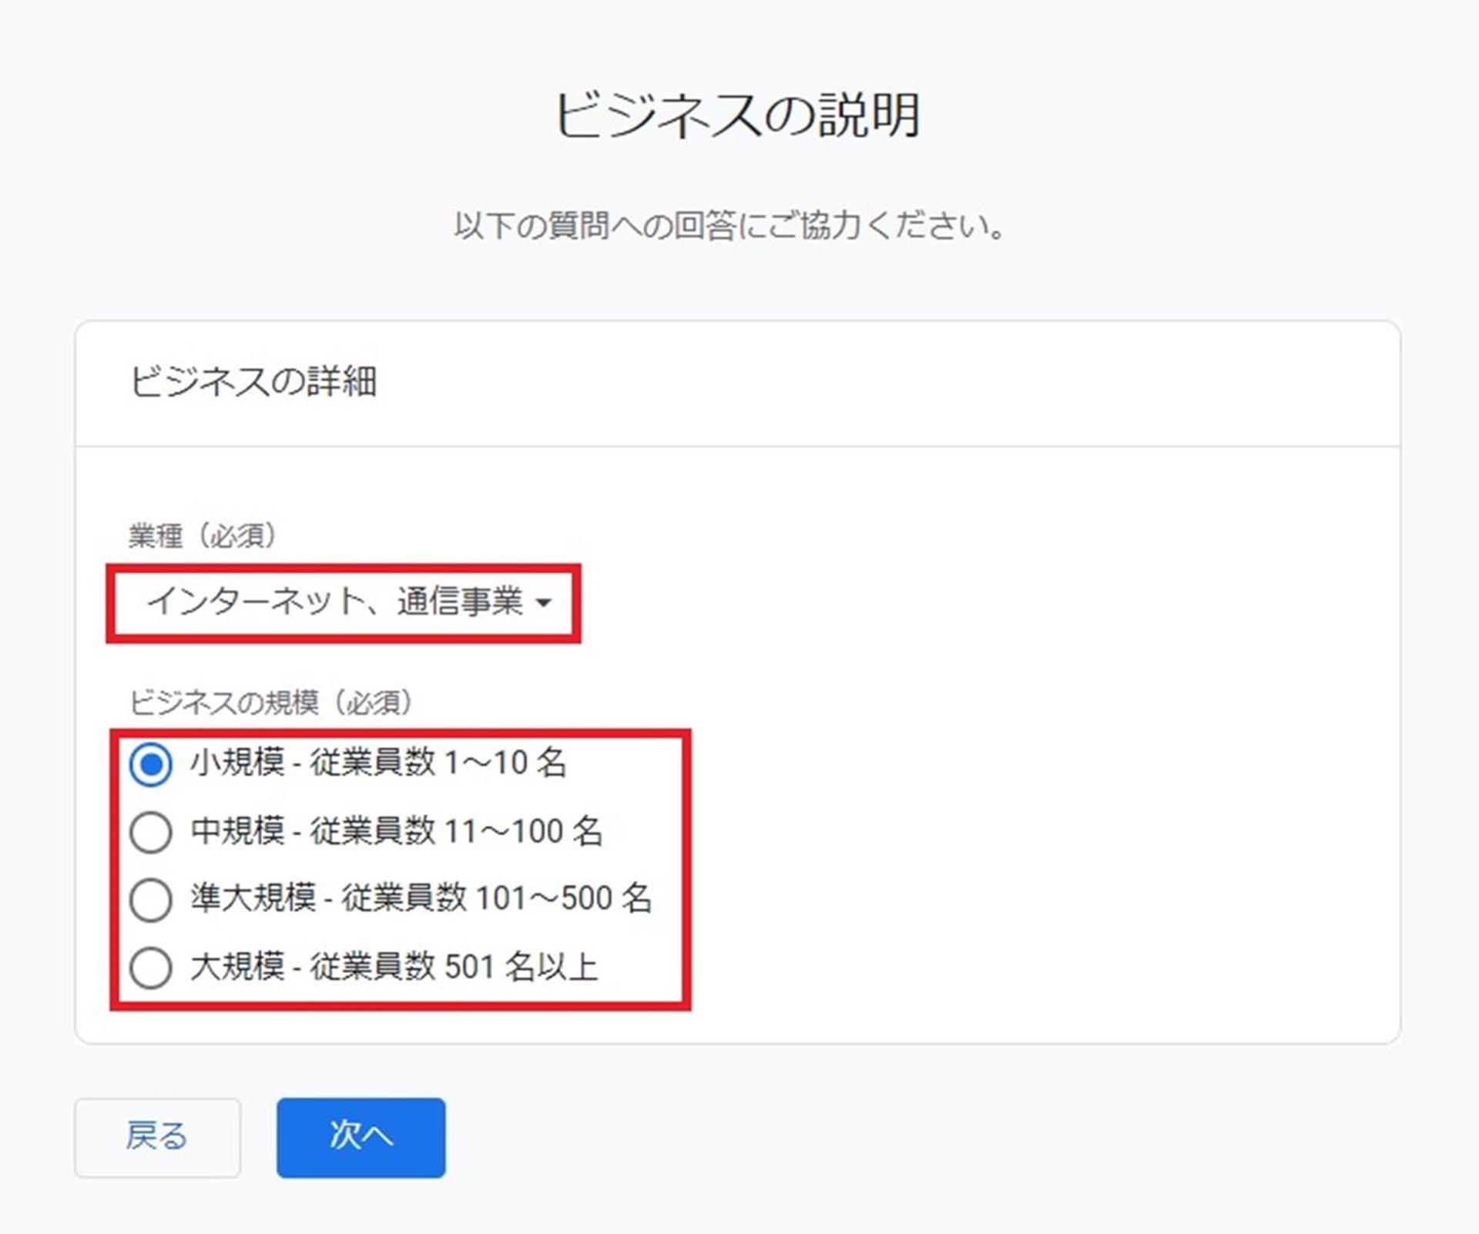The image size is (1479, 1234).
Task: Select the 中規模 radio button circle
Action: [150, 832]
